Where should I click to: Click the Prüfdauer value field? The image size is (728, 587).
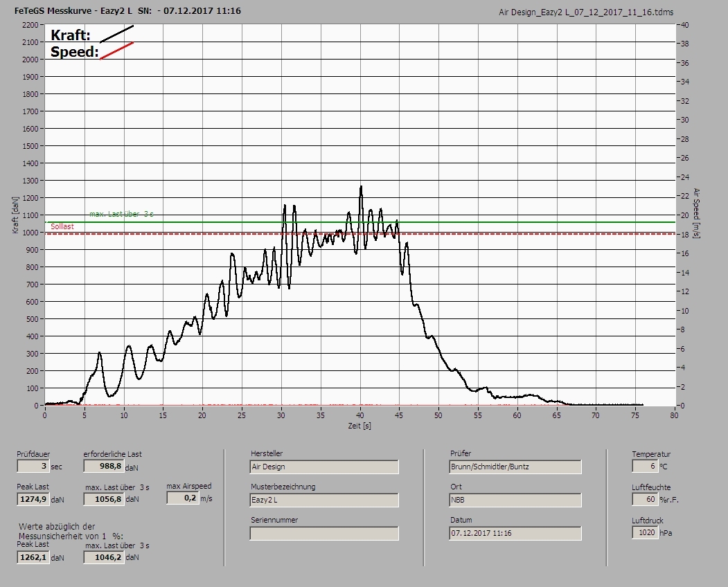point(33,466)
